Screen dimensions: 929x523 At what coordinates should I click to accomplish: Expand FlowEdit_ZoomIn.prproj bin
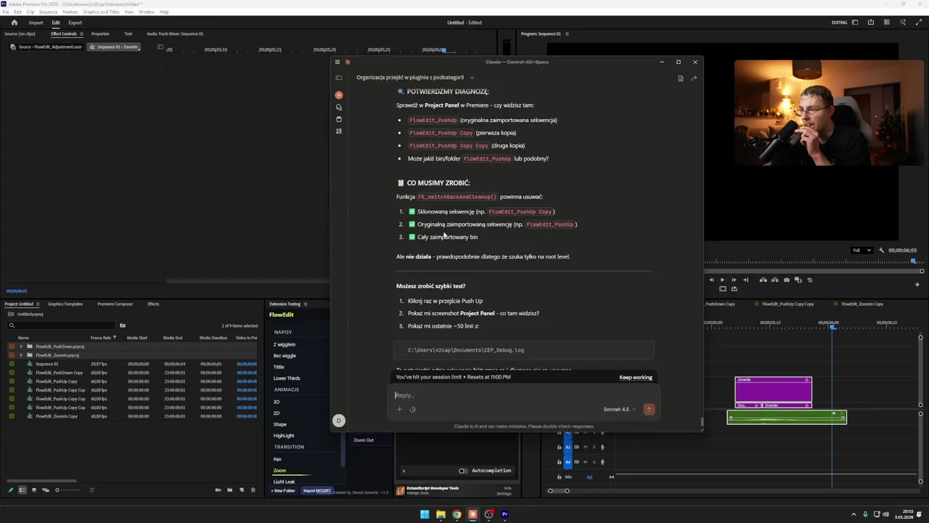(21, 355)
